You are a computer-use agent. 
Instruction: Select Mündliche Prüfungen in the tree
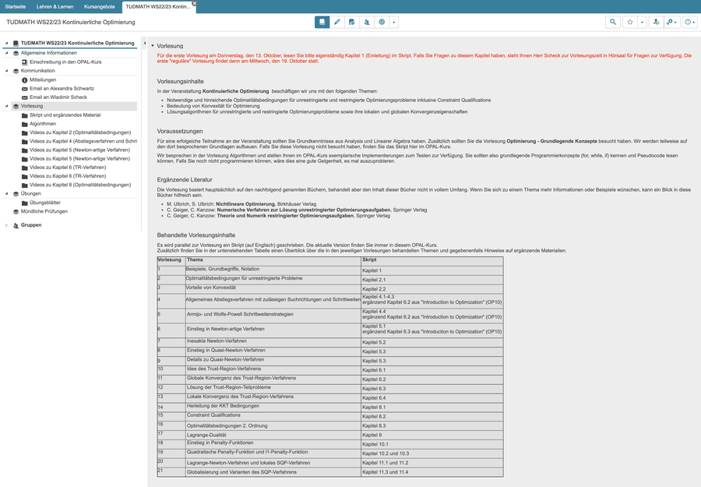point(44,211)
